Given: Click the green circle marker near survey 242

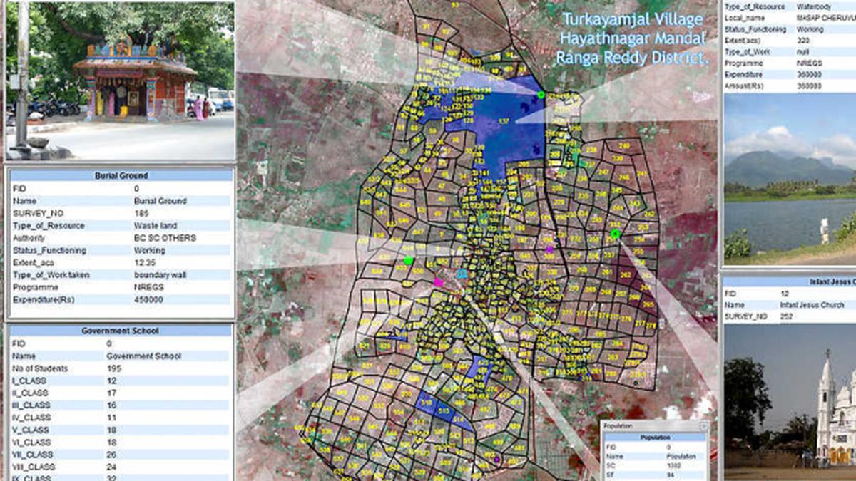Looking at the screenshot, I should click(x=616, y=232).
